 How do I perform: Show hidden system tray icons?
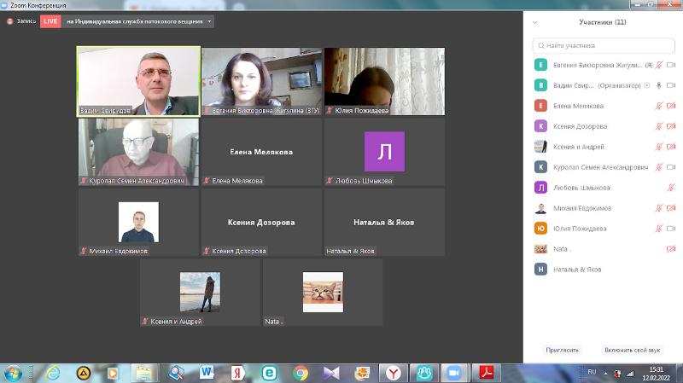click(x=604, y=373)
